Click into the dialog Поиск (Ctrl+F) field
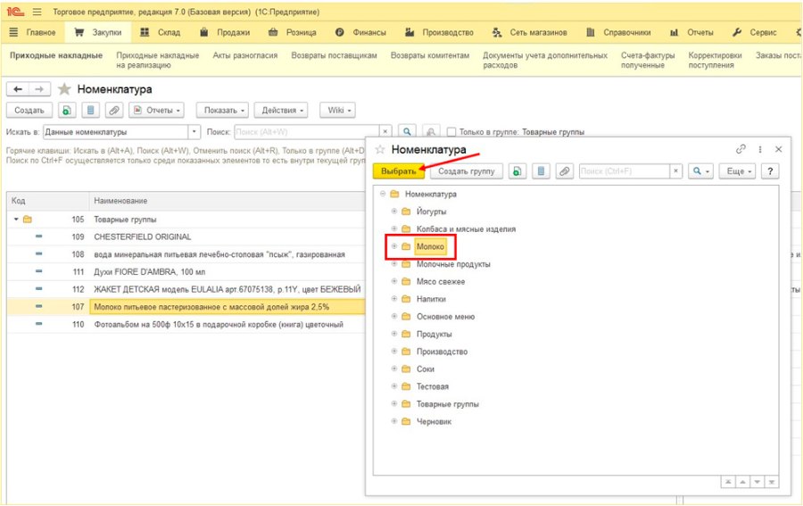The height and width of the screenshot is (506, 803). 625,171
